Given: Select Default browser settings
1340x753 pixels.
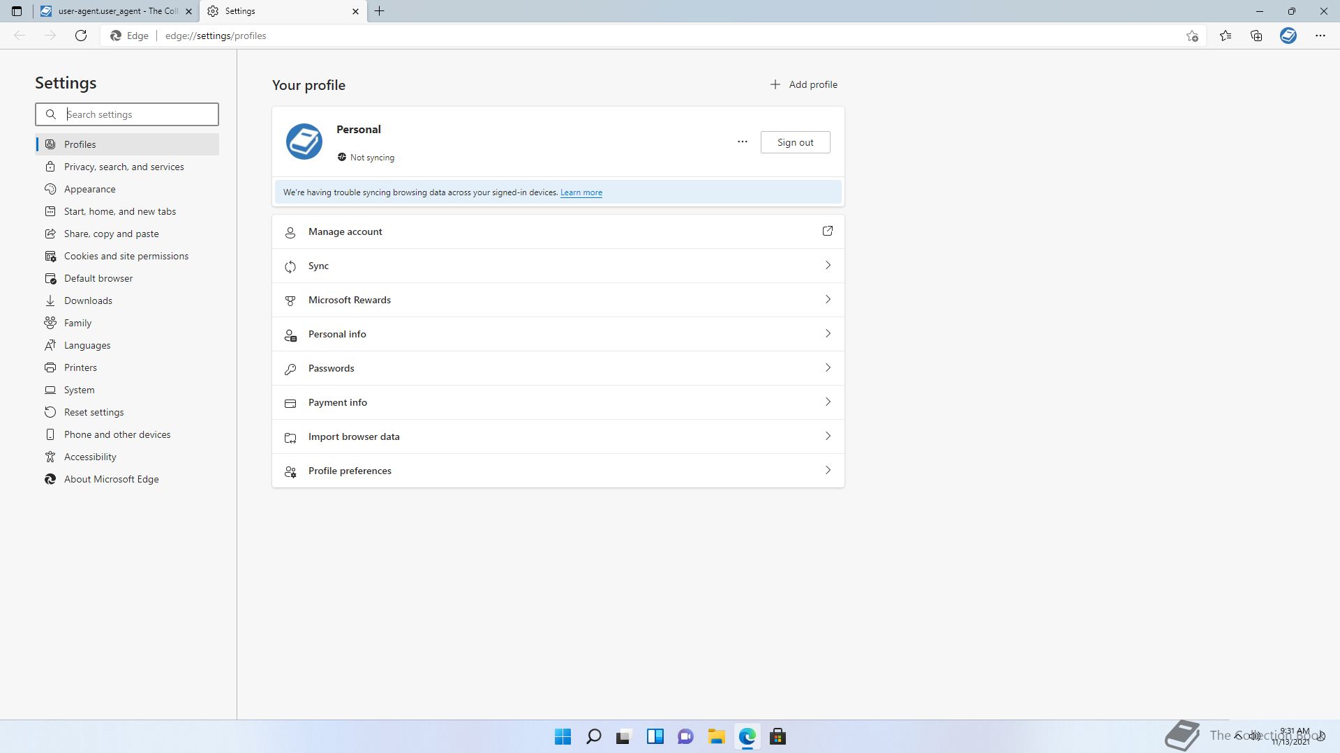Looking at the screenshot, I should (127, 278).
